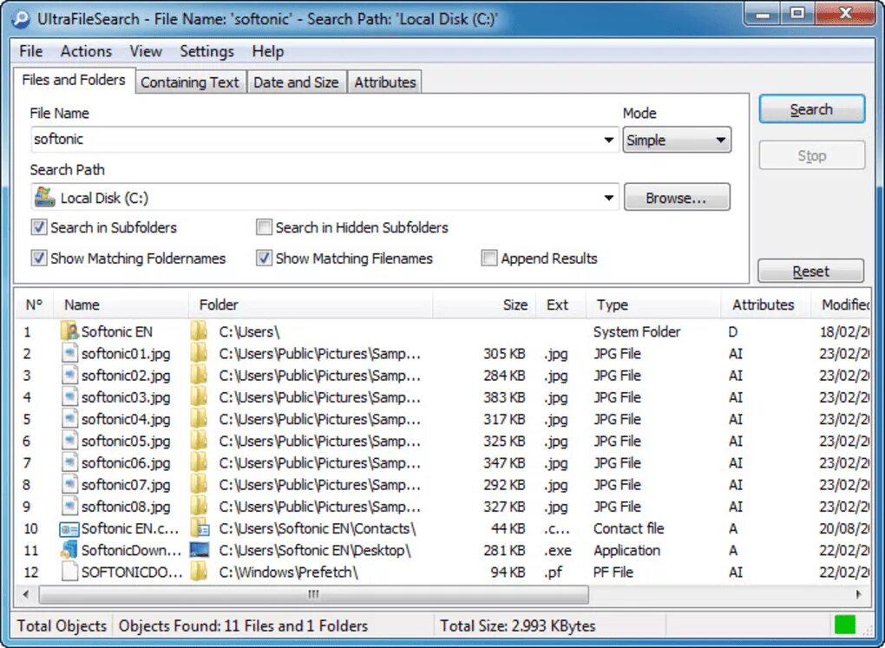Click the Local Disk (C:) drive icon
This screenshot has height=648, width=885.
44,197
